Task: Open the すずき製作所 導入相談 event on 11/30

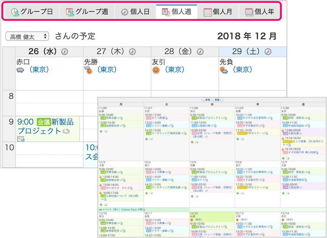Action: pos(302,152)
